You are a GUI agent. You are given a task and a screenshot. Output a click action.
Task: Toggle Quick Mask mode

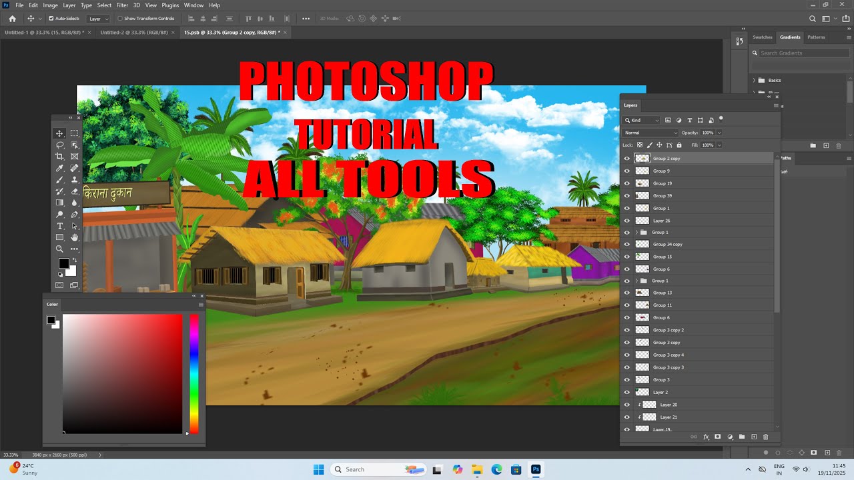(60, 285)
